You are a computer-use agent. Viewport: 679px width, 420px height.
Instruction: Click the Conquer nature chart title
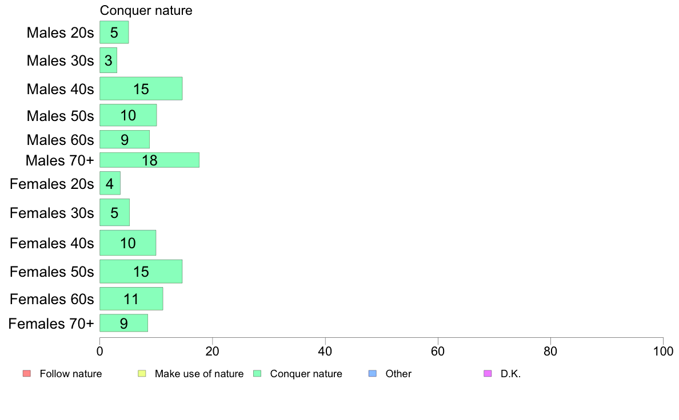146,10
